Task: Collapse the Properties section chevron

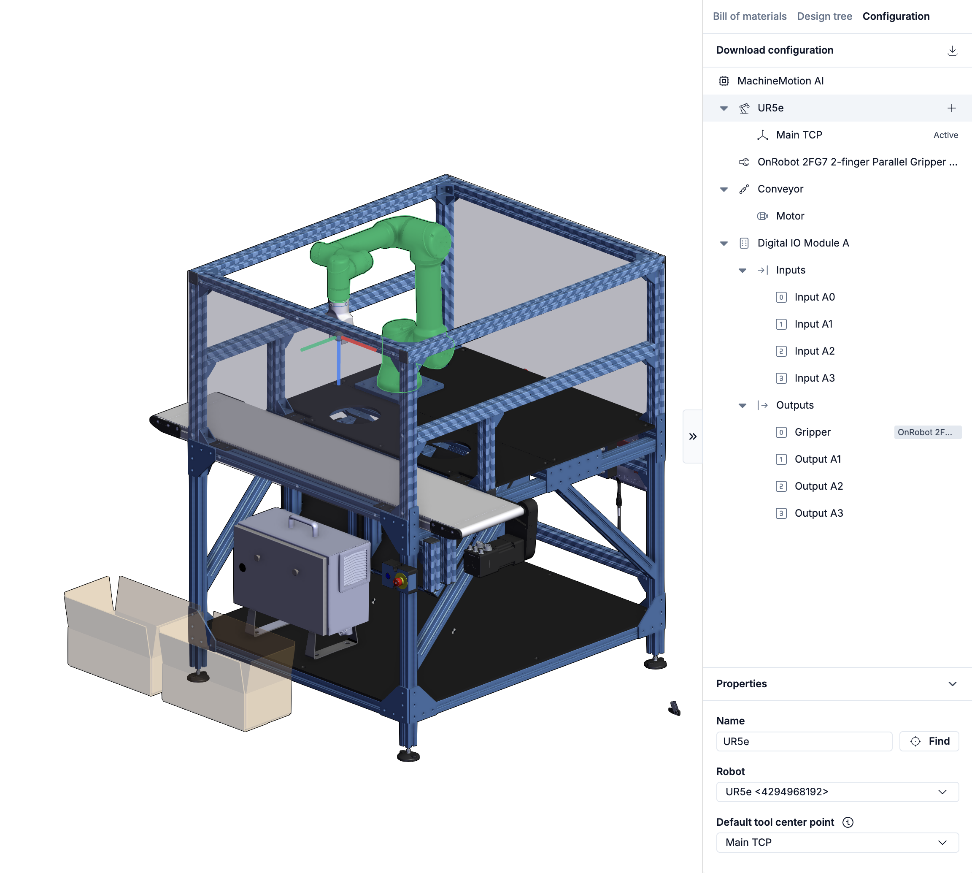Action: click(x=952, y=684)
